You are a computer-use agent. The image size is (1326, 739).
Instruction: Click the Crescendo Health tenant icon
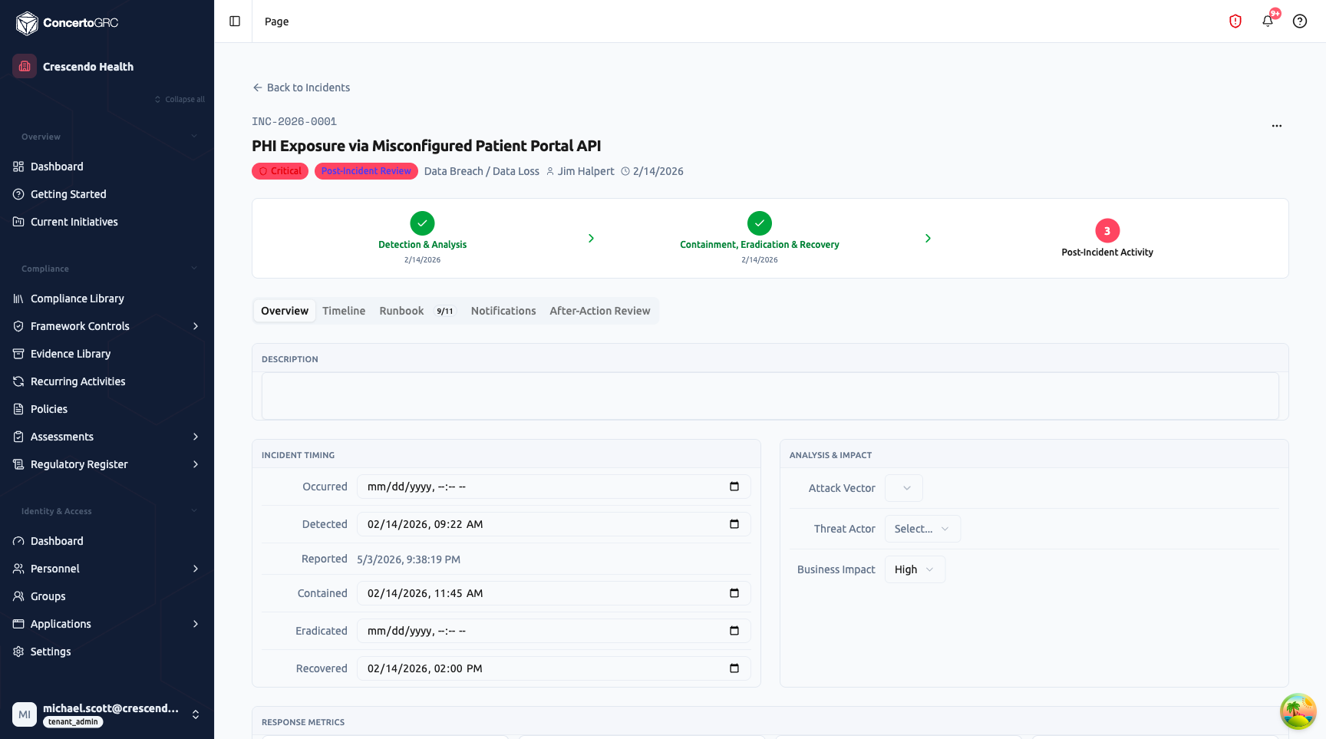click(x=25, y=66)
